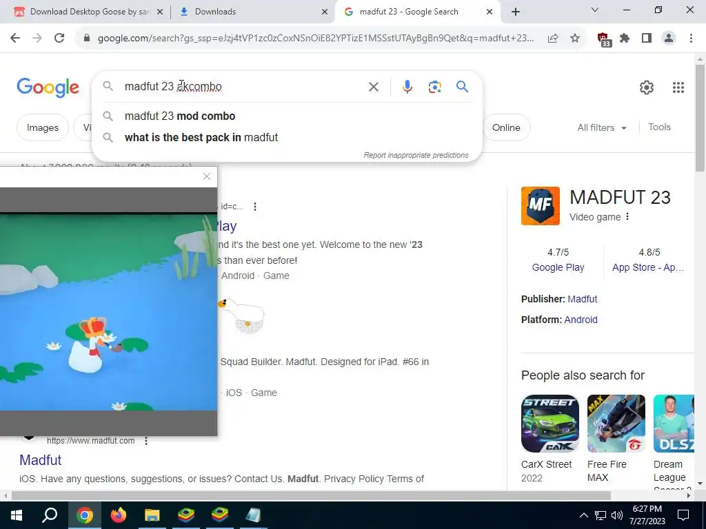The height and width of the screenshot is (529, 706).
Task: Open the Madfut result title link
Action: click(41, 459)
